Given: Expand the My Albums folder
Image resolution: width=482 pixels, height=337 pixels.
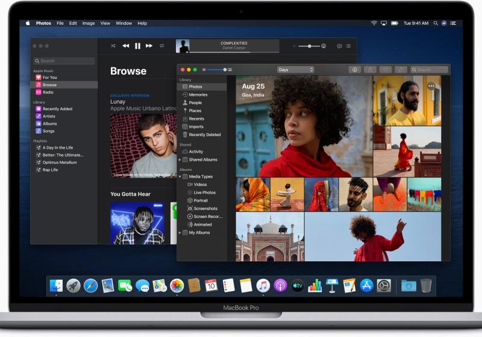Looking at the screenshot, I should 180,232.
